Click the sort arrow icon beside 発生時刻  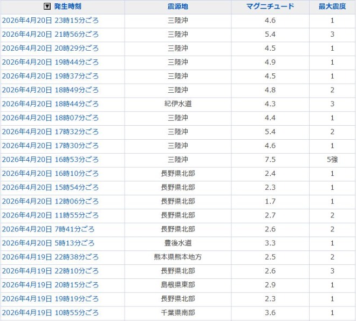[x=47, y=6]
